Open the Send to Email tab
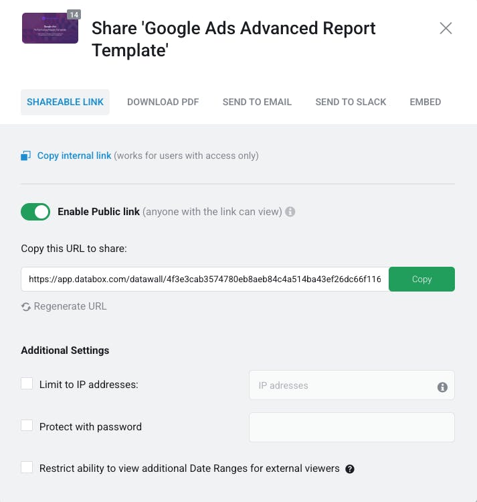 257,102
